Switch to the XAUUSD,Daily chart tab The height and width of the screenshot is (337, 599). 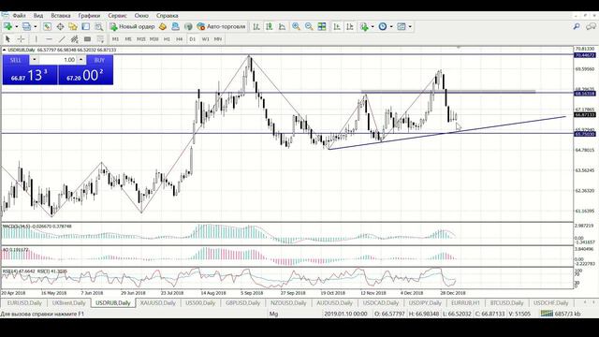158,303
